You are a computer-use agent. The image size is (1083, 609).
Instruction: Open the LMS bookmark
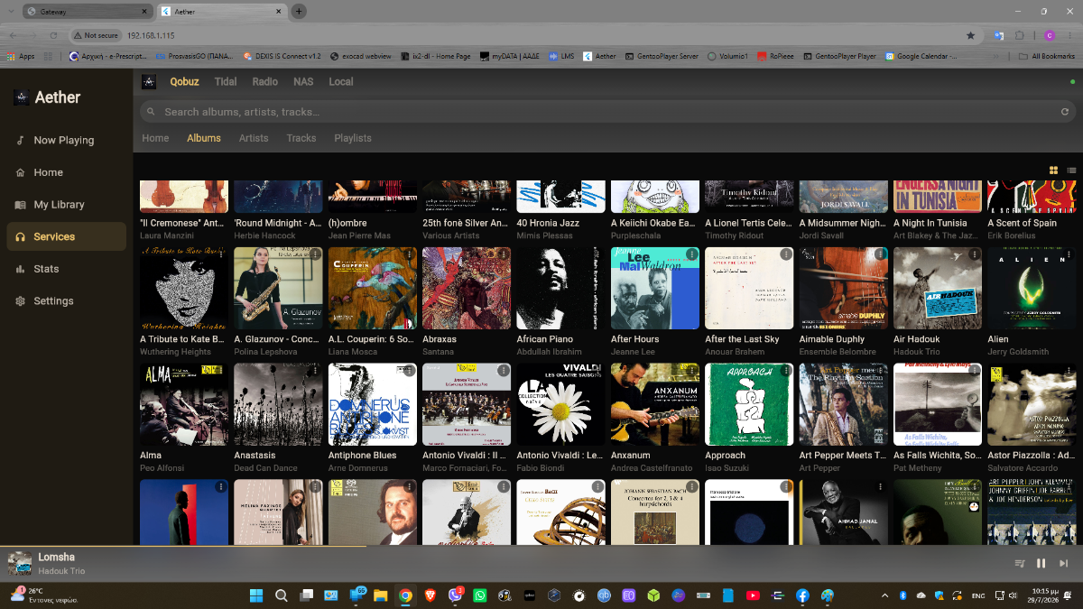click(561, 56)
